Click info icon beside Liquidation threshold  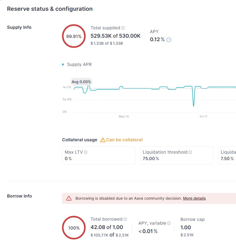click(190, 152)
